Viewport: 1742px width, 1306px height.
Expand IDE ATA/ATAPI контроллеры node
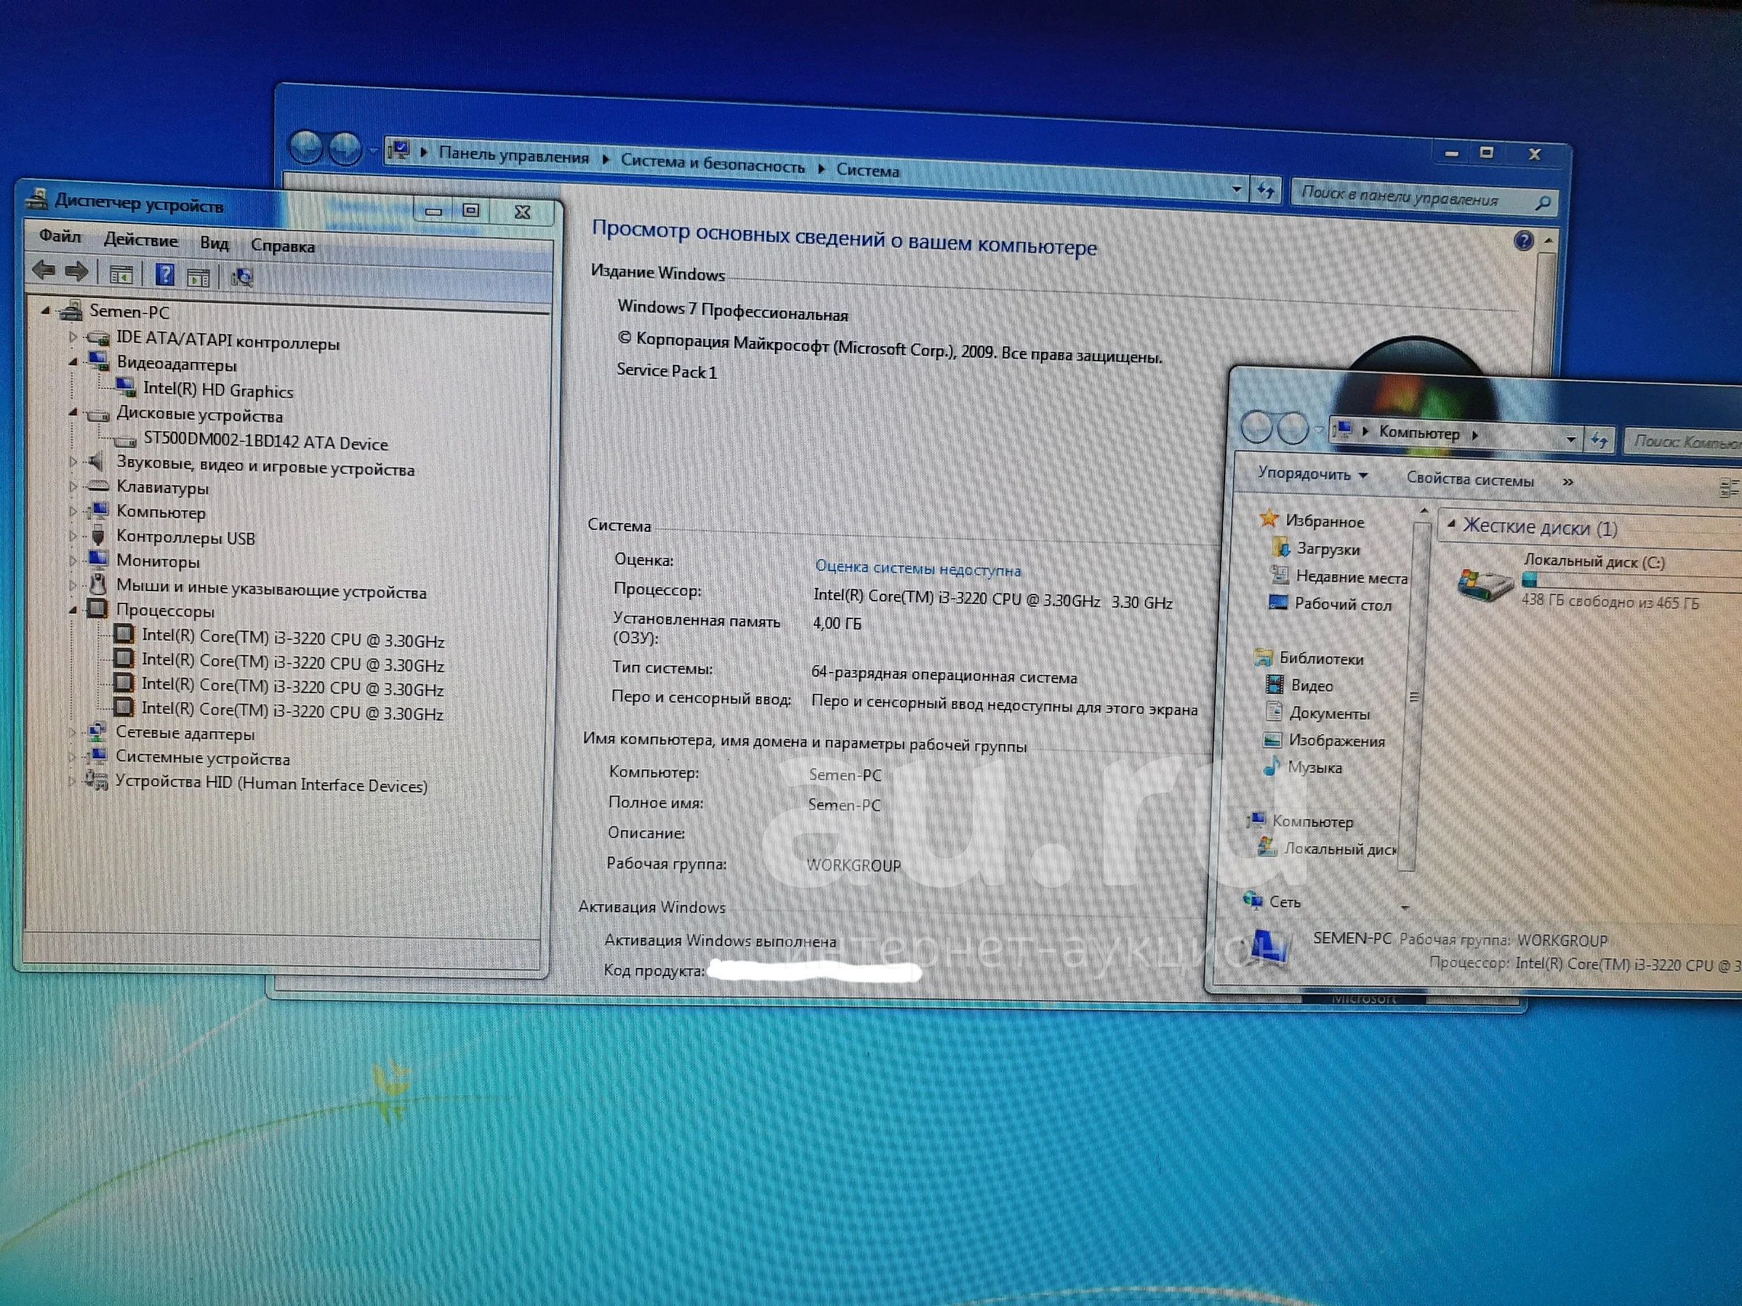pyautogui.click(x=73, y=337)
